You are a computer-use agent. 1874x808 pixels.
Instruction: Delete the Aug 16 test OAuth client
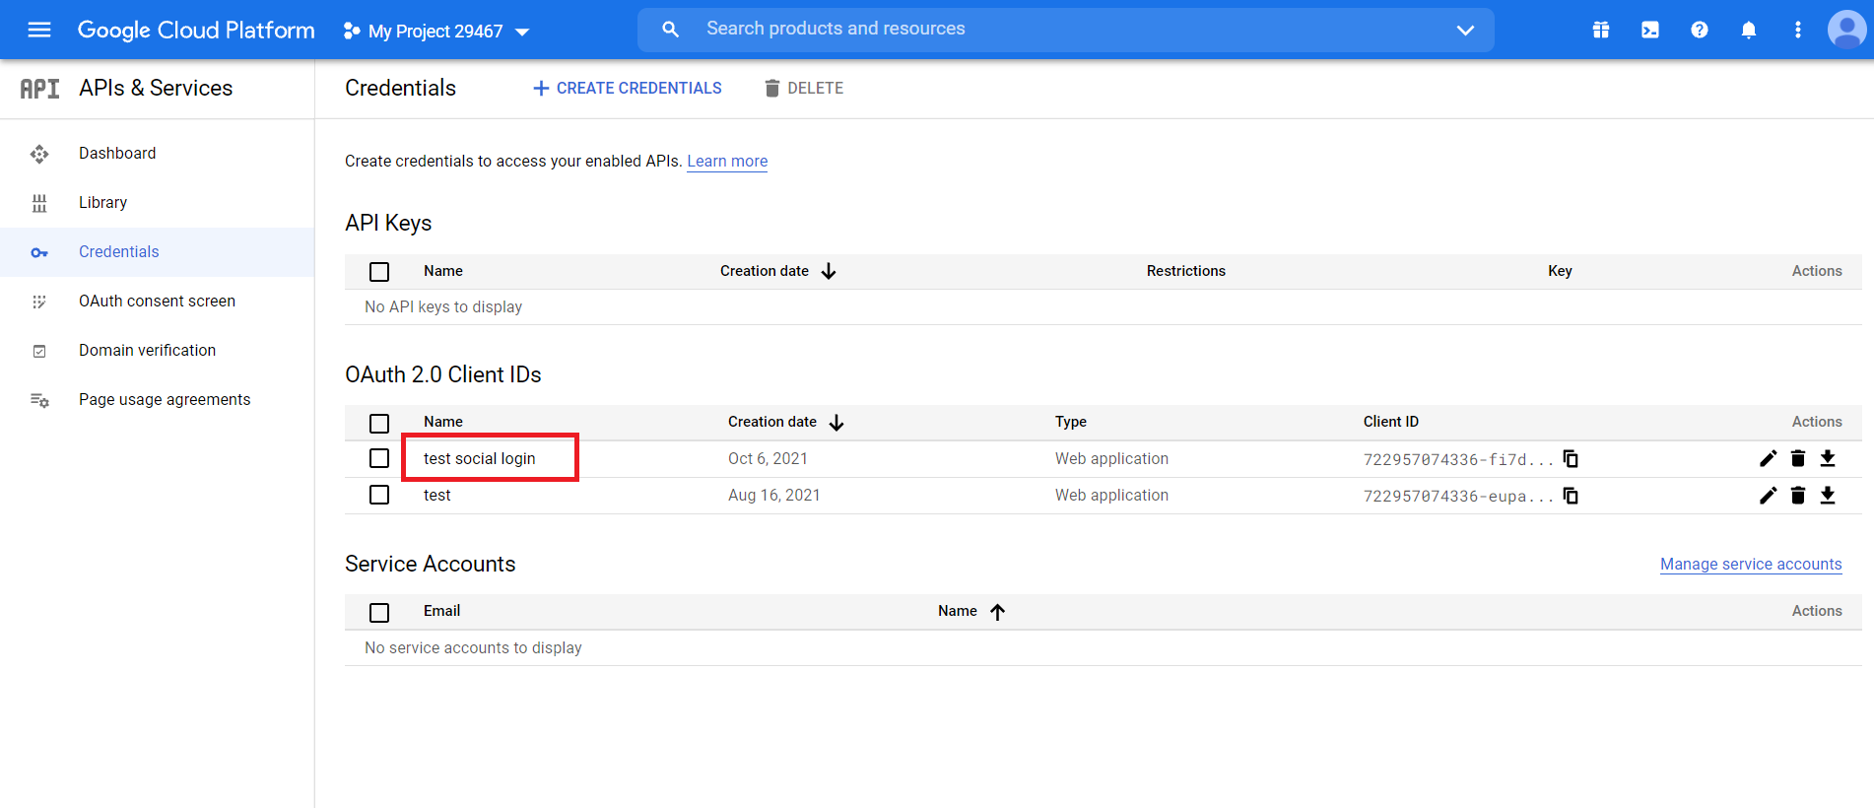(x=1797, y=496)
